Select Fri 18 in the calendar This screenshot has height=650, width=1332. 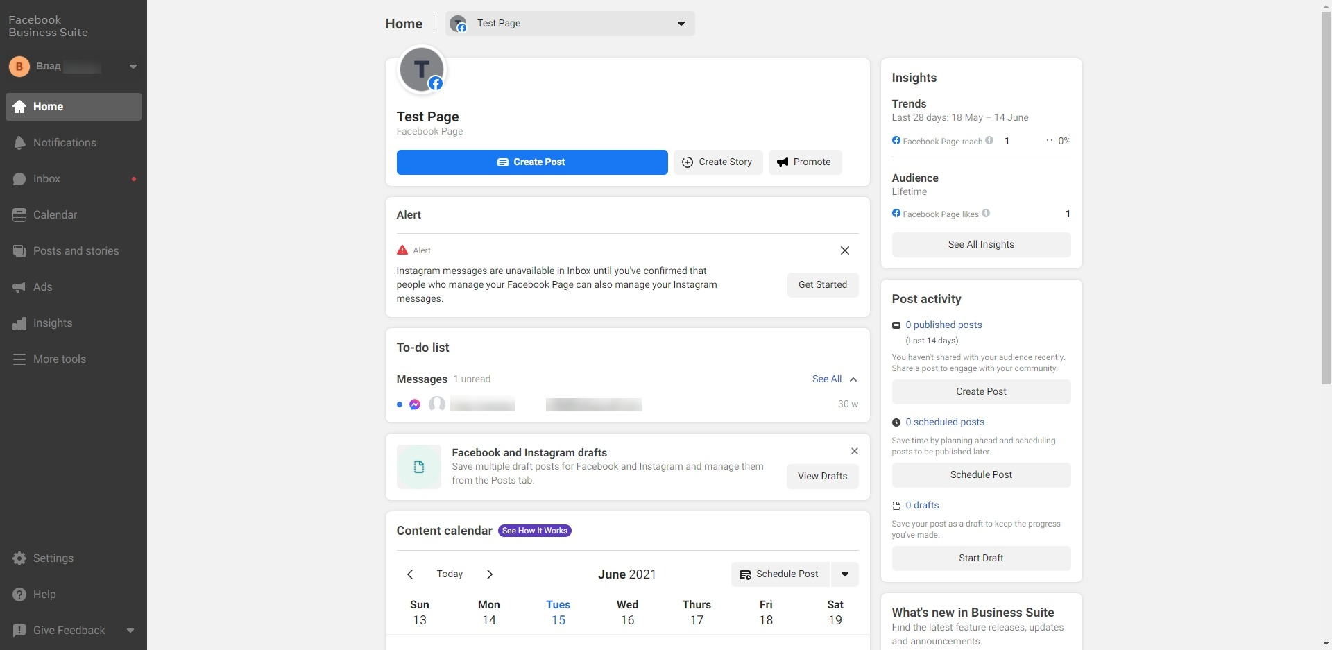point(766,613)
